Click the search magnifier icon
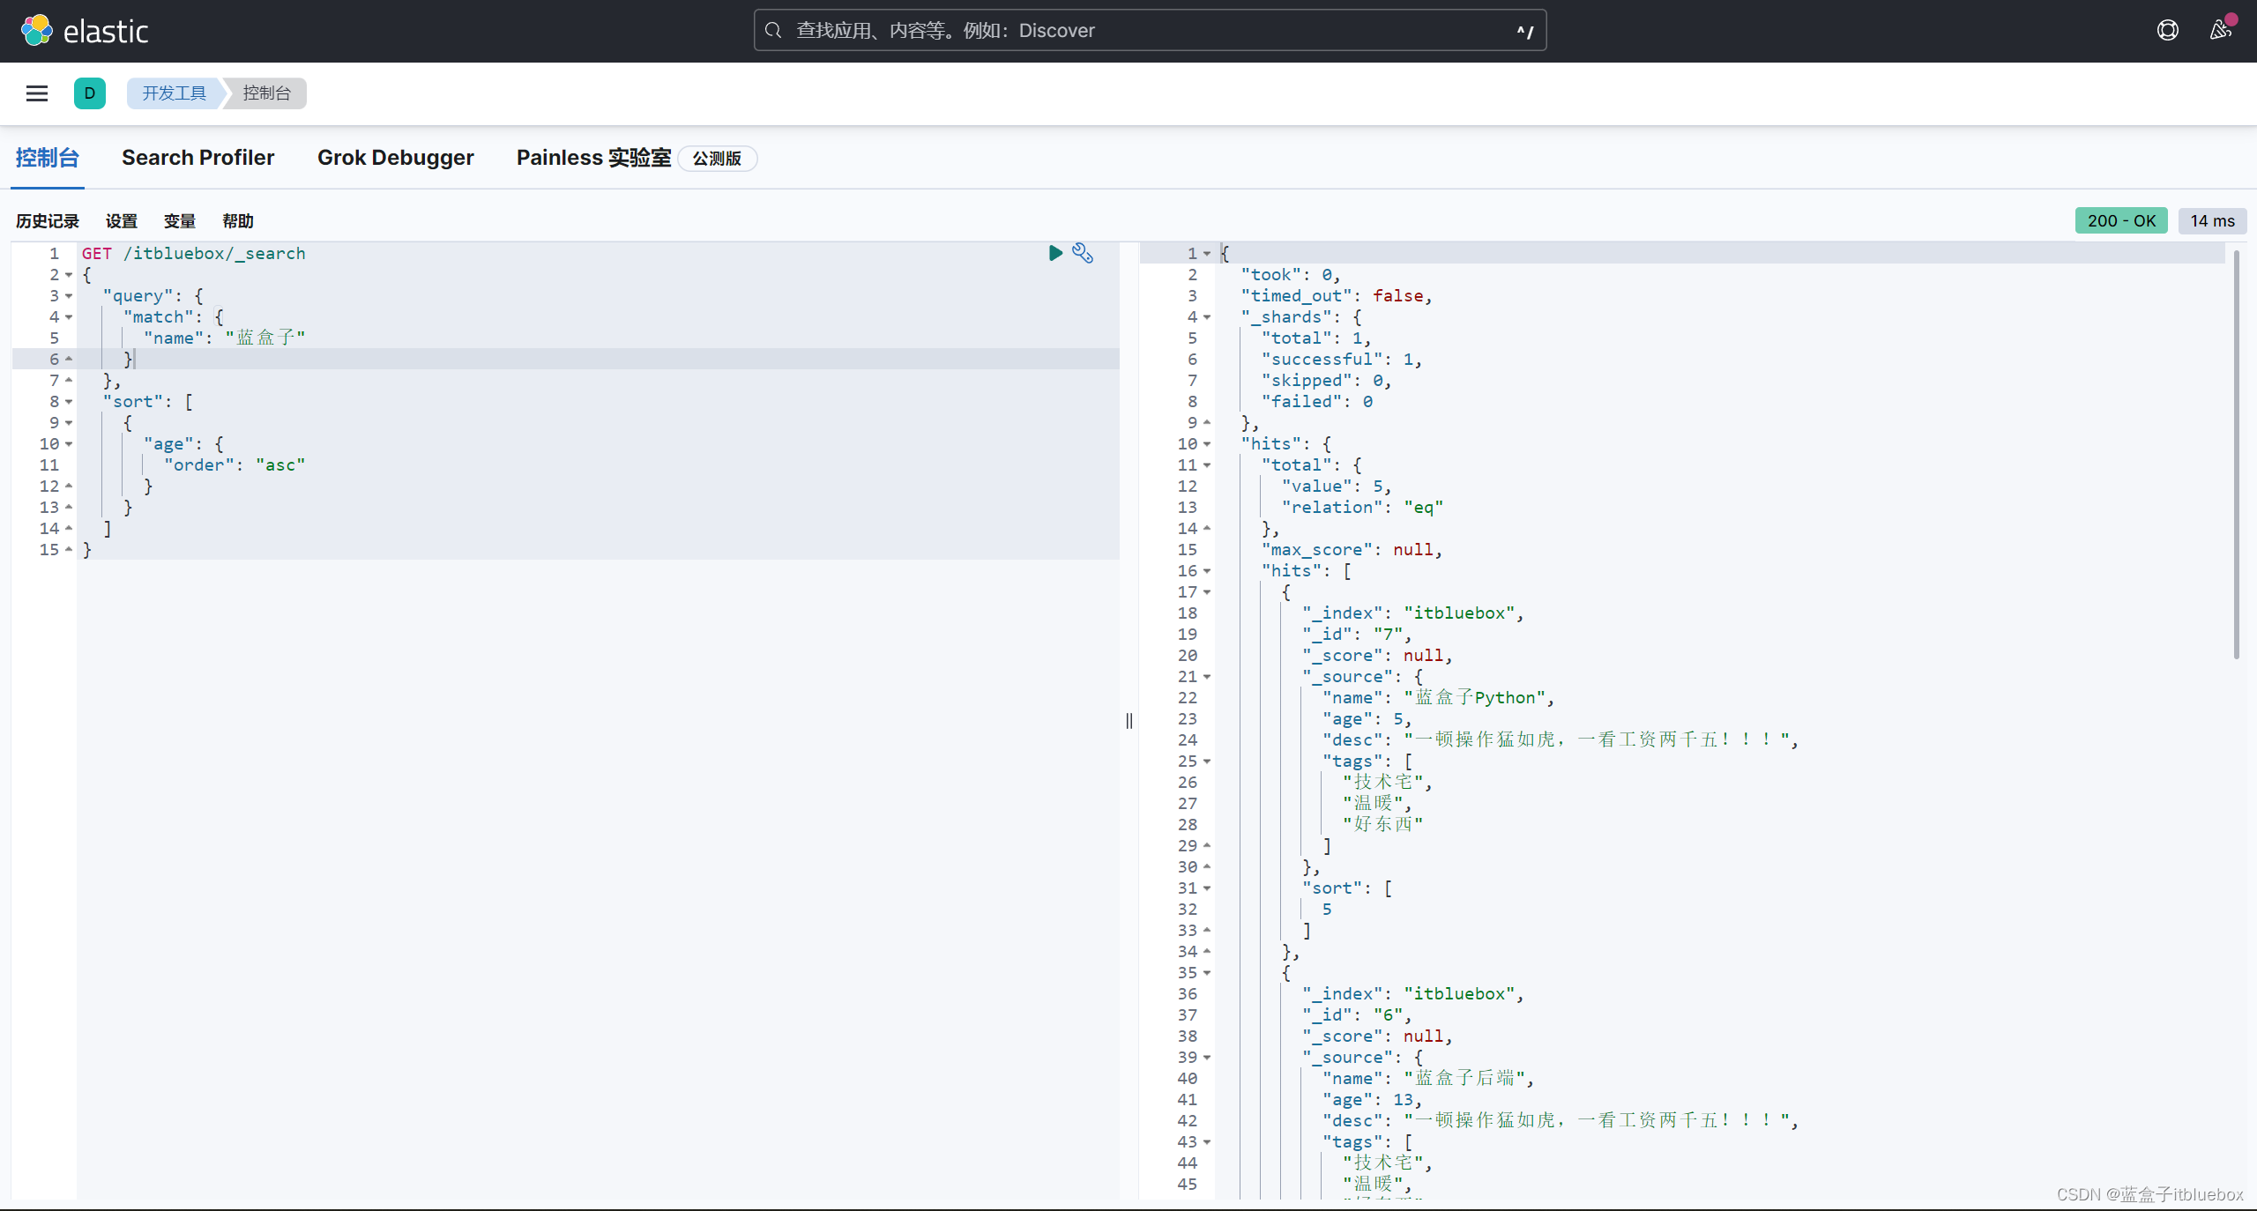This screenshot has height=1211, width=2257. point(773,31)
